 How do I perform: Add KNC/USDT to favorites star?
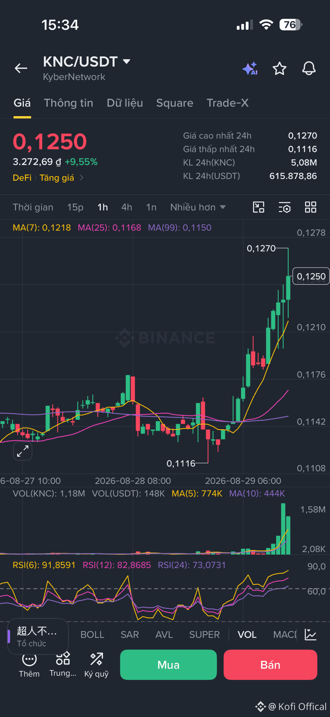[279, 69]
